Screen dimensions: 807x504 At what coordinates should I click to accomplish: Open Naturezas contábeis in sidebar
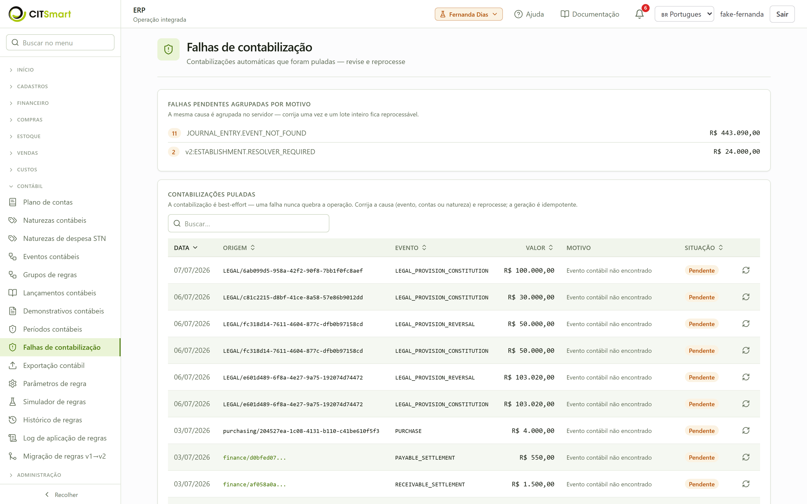tap(60, 220)
